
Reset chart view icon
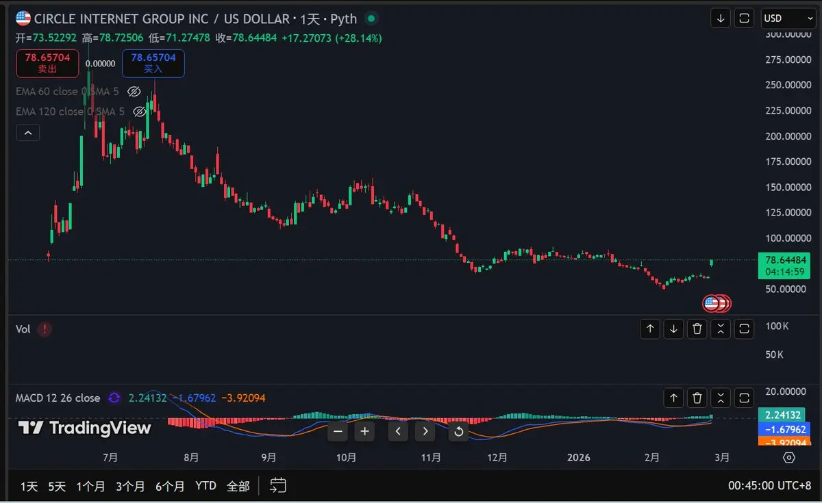click(458, 431)
